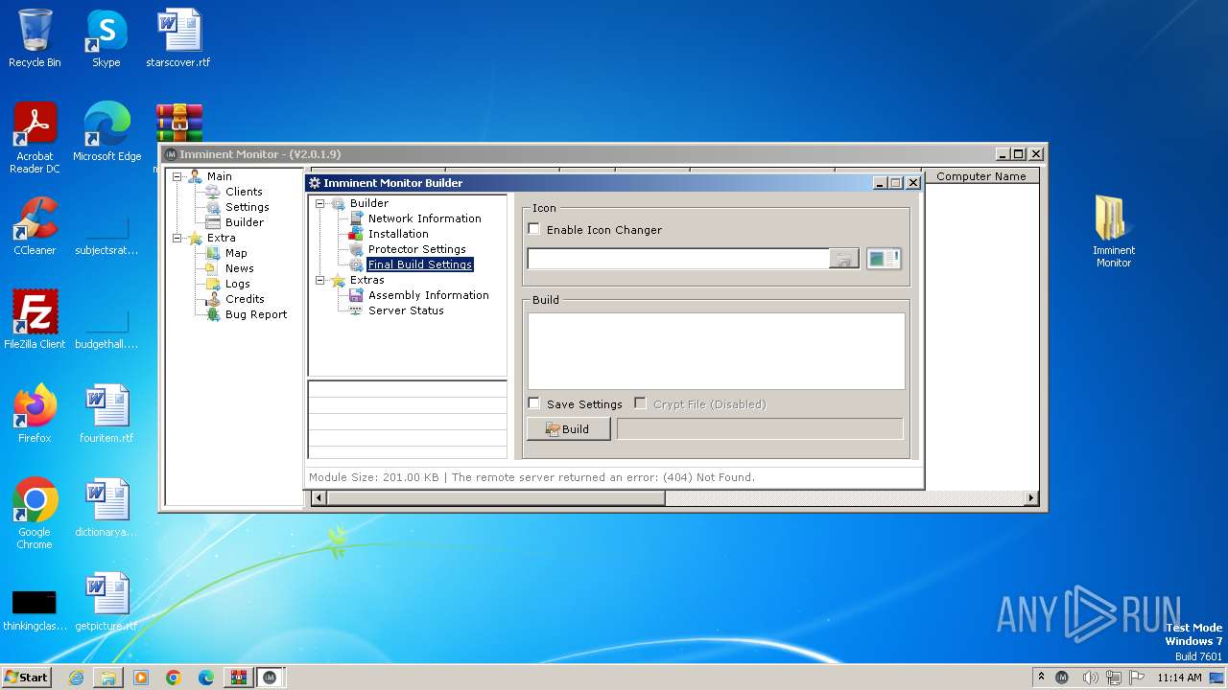Click the browse button next to icon path
This screenshot has width=1228, height=690.
(844, 259)
